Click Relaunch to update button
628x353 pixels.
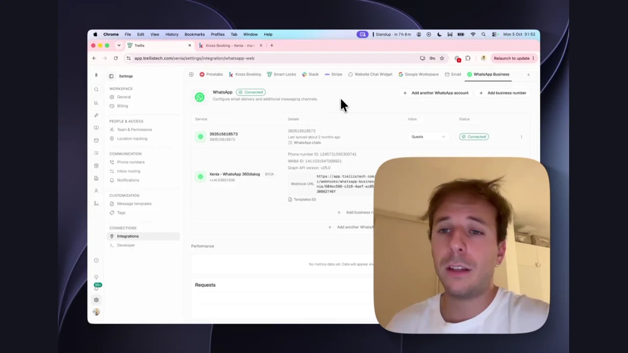(x=512, y=58)
